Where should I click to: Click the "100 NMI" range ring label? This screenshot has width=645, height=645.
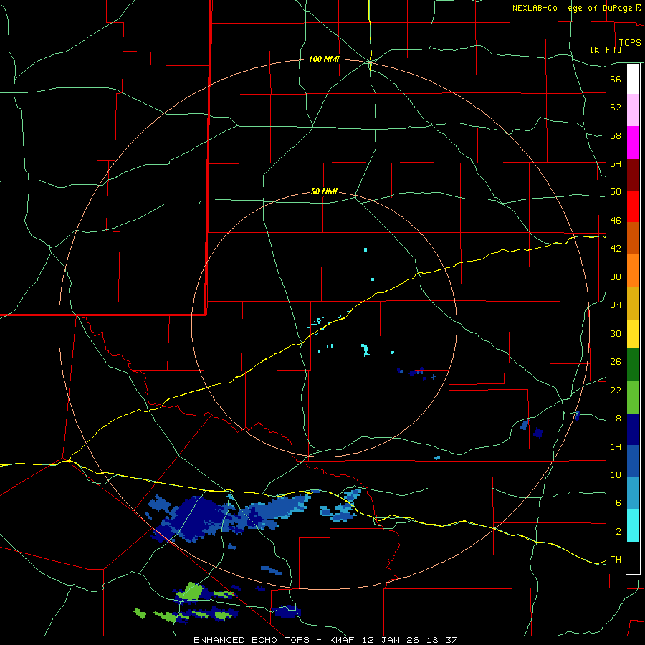pyautogui.click(x=324, y=59)
